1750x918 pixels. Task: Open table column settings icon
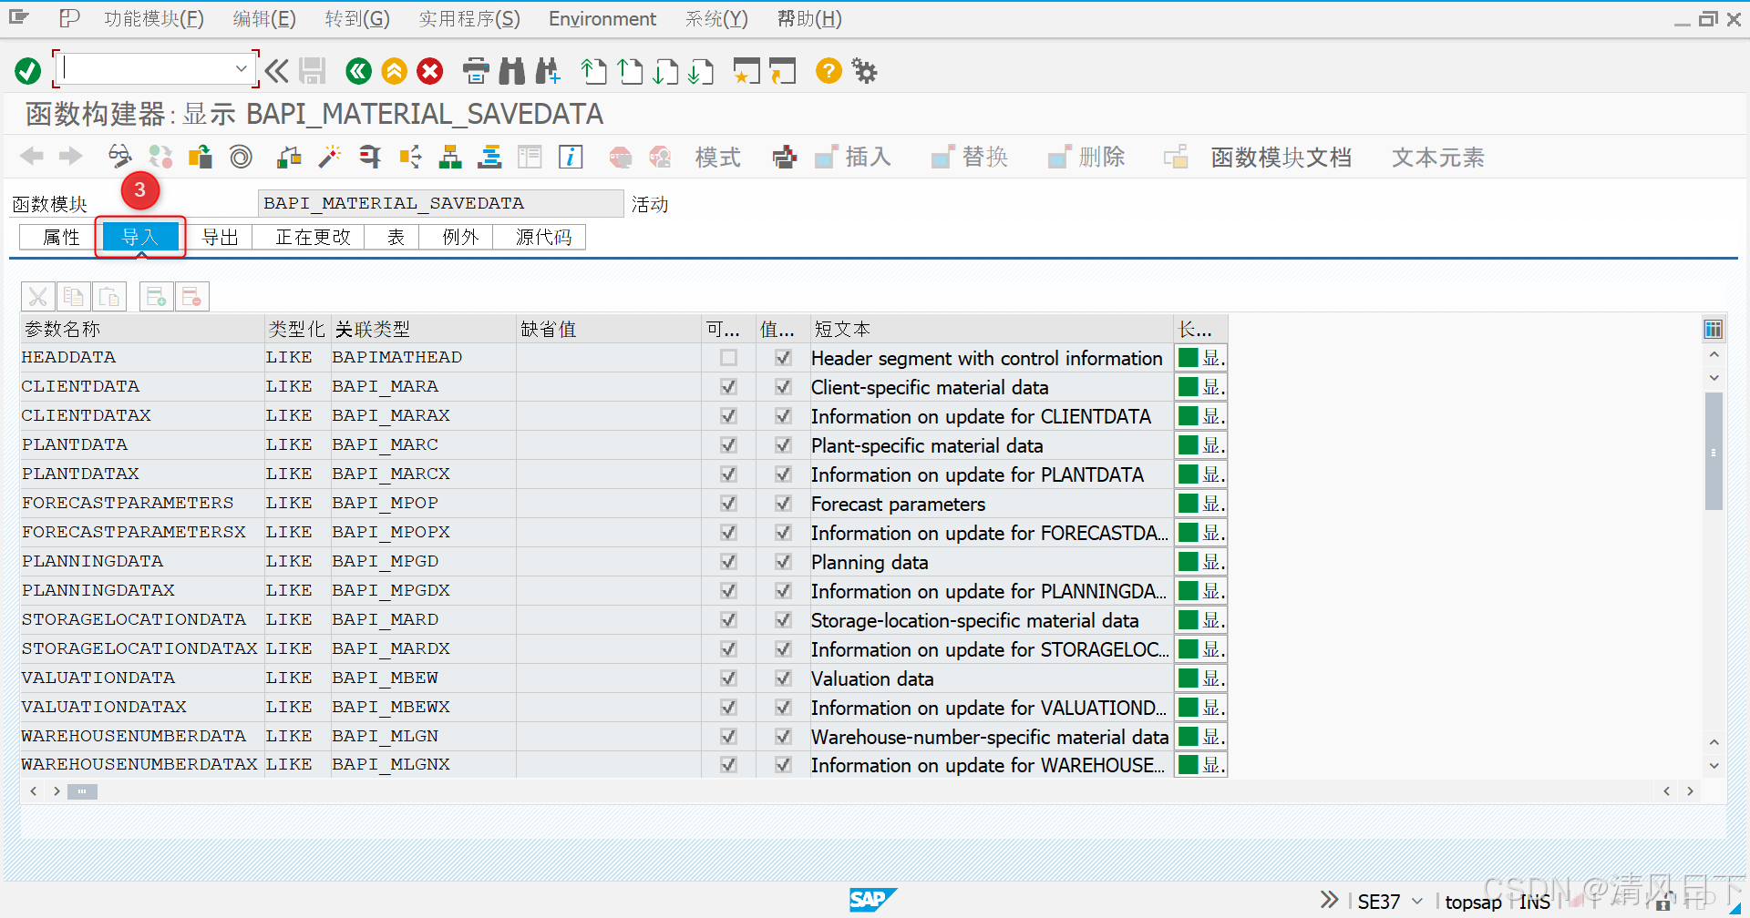[x=1714, y=329]
